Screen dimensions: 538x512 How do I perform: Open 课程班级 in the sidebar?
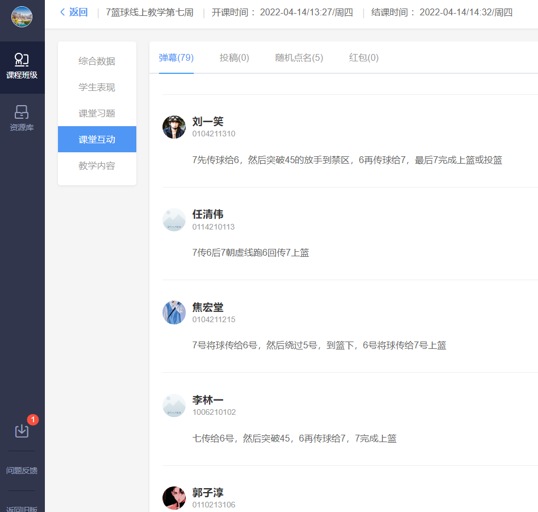[22, 66]
